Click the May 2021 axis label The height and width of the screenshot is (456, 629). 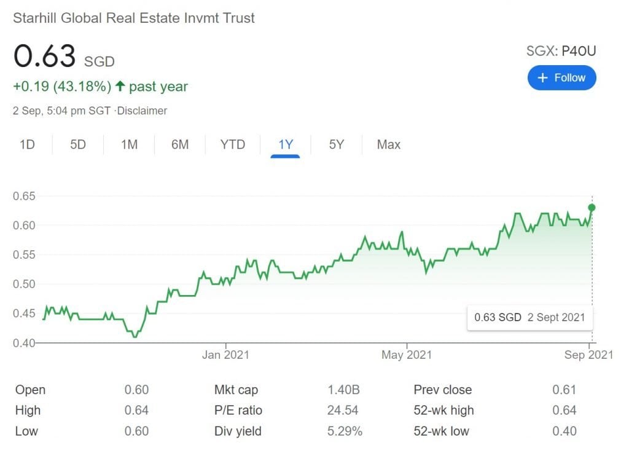[407, 355]
